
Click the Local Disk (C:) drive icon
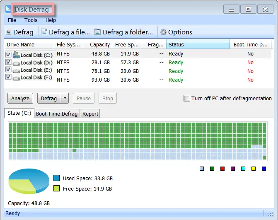(x=16, y=55)
